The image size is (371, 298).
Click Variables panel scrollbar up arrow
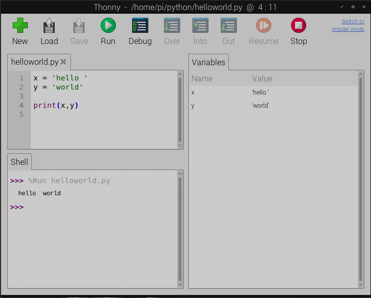[360, 74]
